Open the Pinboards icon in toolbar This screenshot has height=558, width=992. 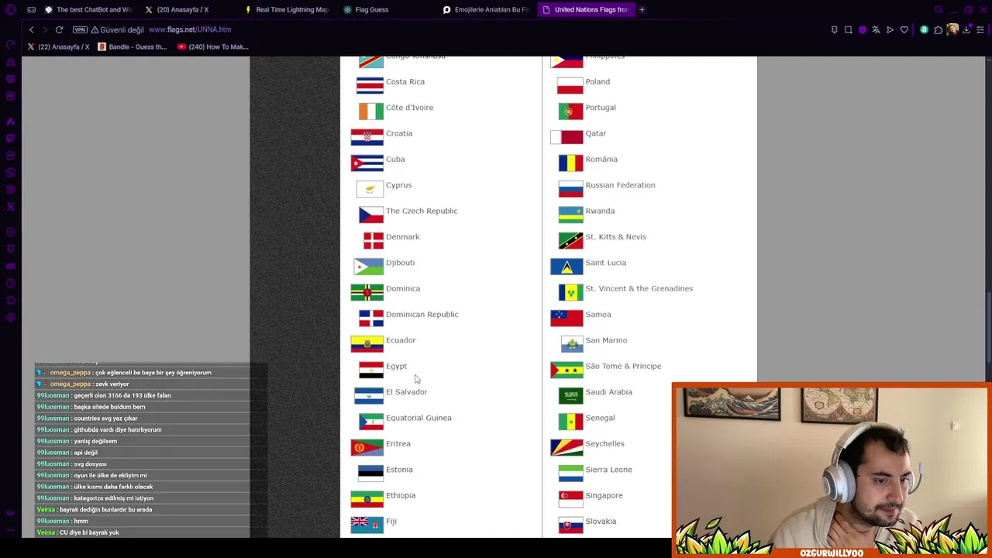(x=834, y=29)
